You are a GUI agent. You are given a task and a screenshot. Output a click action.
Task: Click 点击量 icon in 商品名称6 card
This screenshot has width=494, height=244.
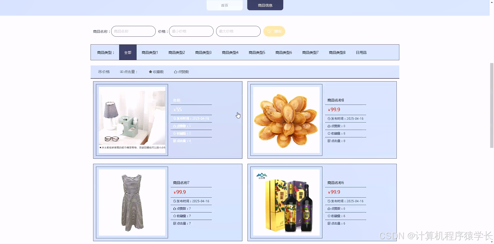(x=329, y=223)
